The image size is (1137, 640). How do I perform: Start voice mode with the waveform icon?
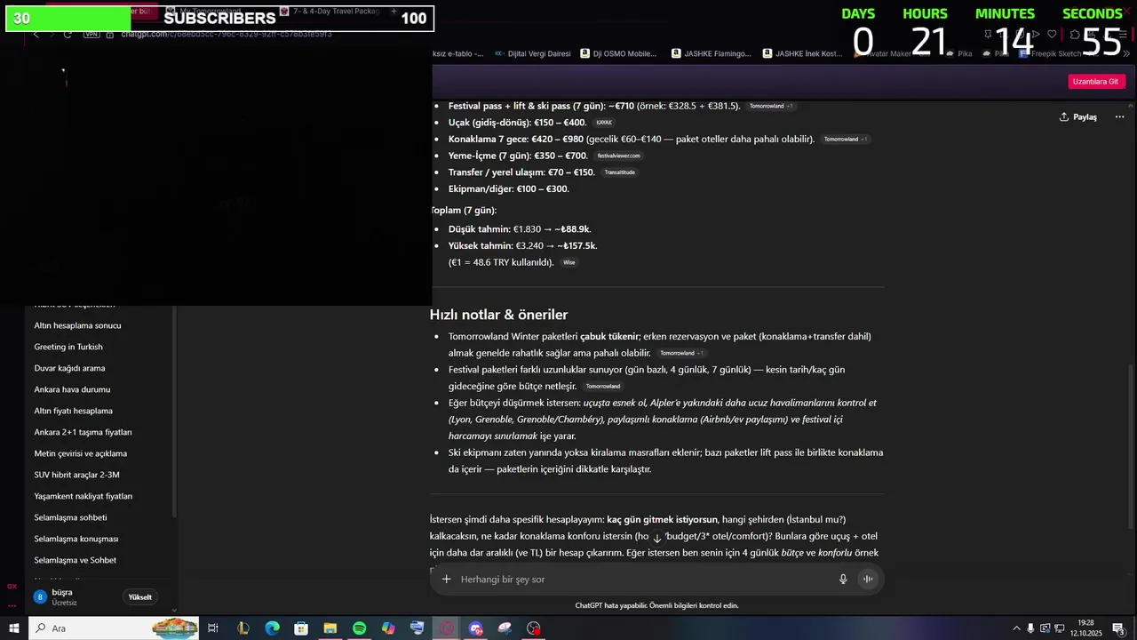[868, 580]
